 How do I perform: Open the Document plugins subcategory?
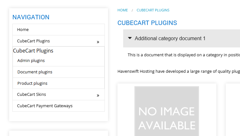click(59, 72)
